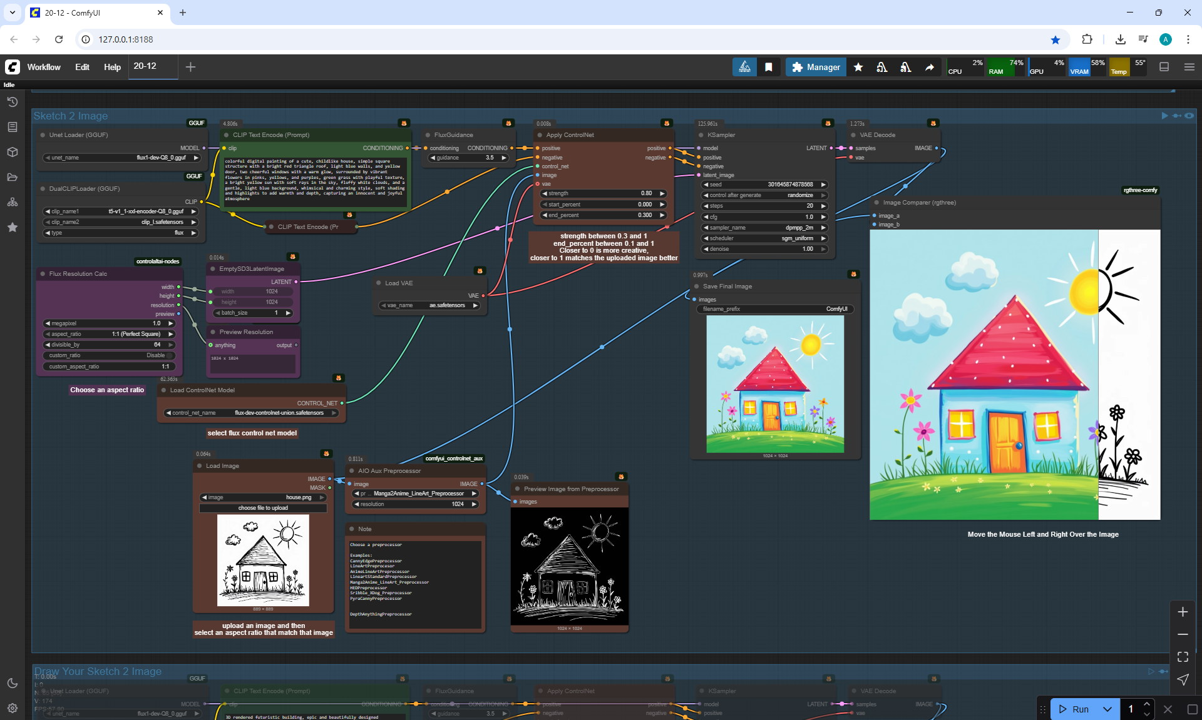Screen dimensions: 1202x720
Task: Toggle Sketch 2 Image group visibility eye
Action: (1189, 116)
